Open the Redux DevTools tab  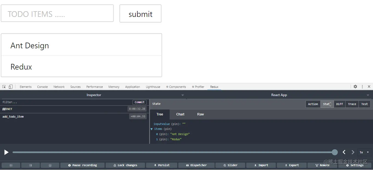click(x=214, y=87)
